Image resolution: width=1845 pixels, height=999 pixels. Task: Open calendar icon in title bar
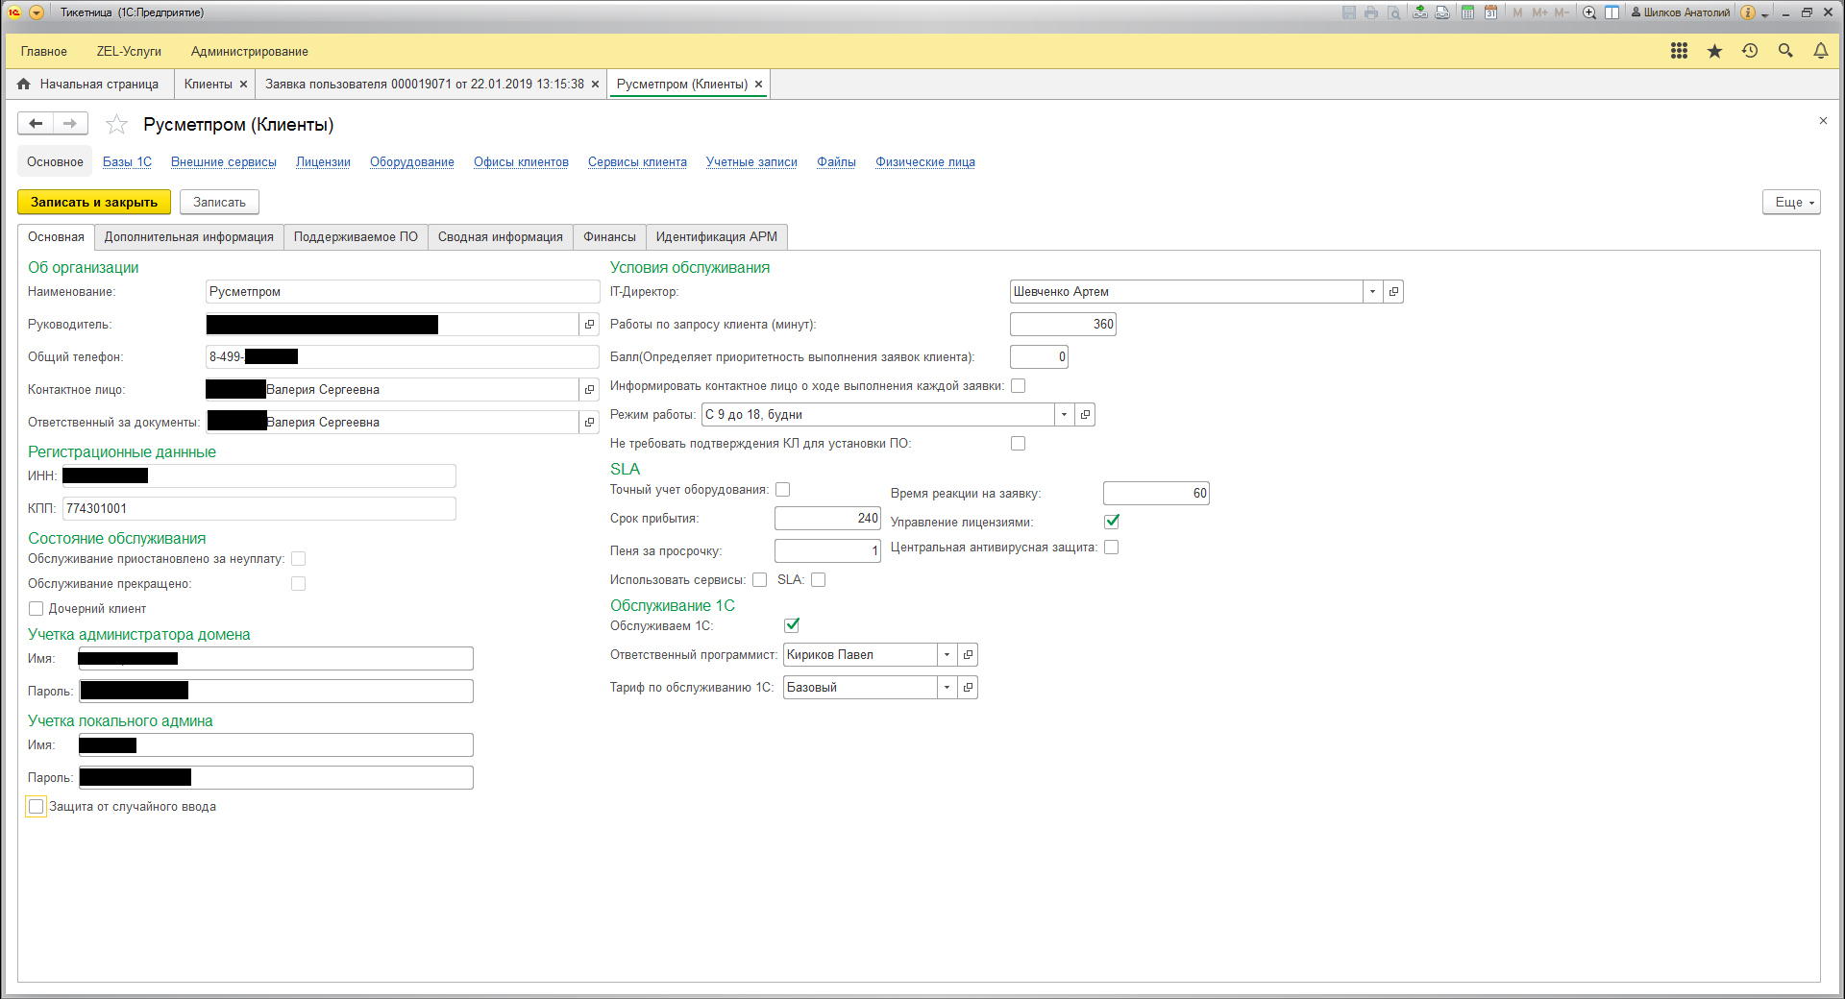coord(1490,12)
